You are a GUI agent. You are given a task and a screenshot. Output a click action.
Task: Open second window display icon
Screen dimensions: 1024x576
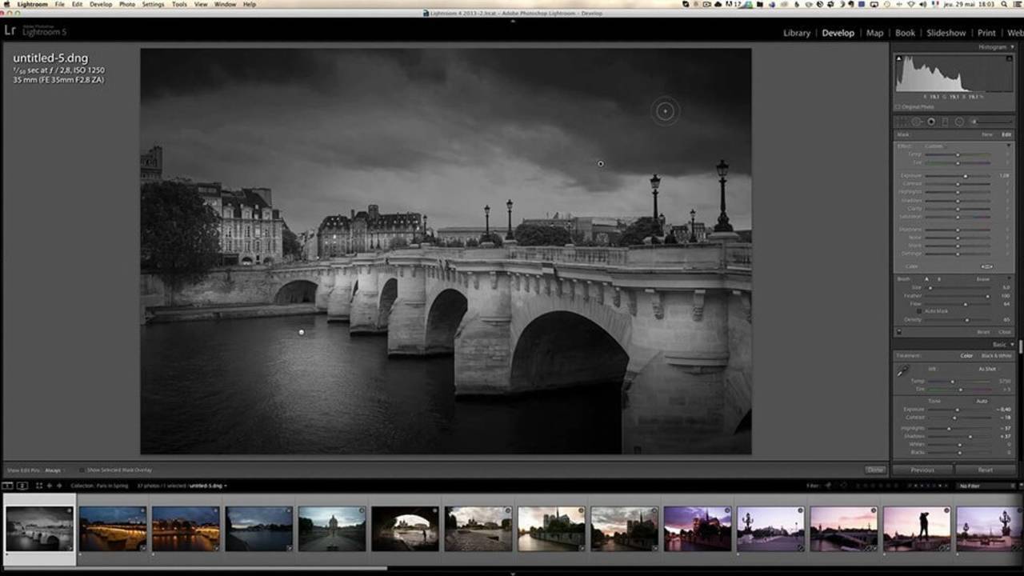pos(22,486)
